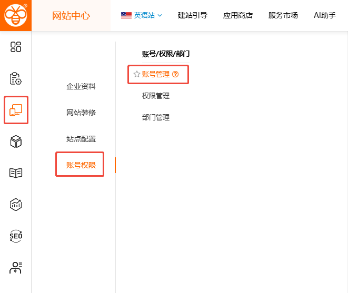
Task: Open the cube box sidebar icon
Action: tap(16, 142)
